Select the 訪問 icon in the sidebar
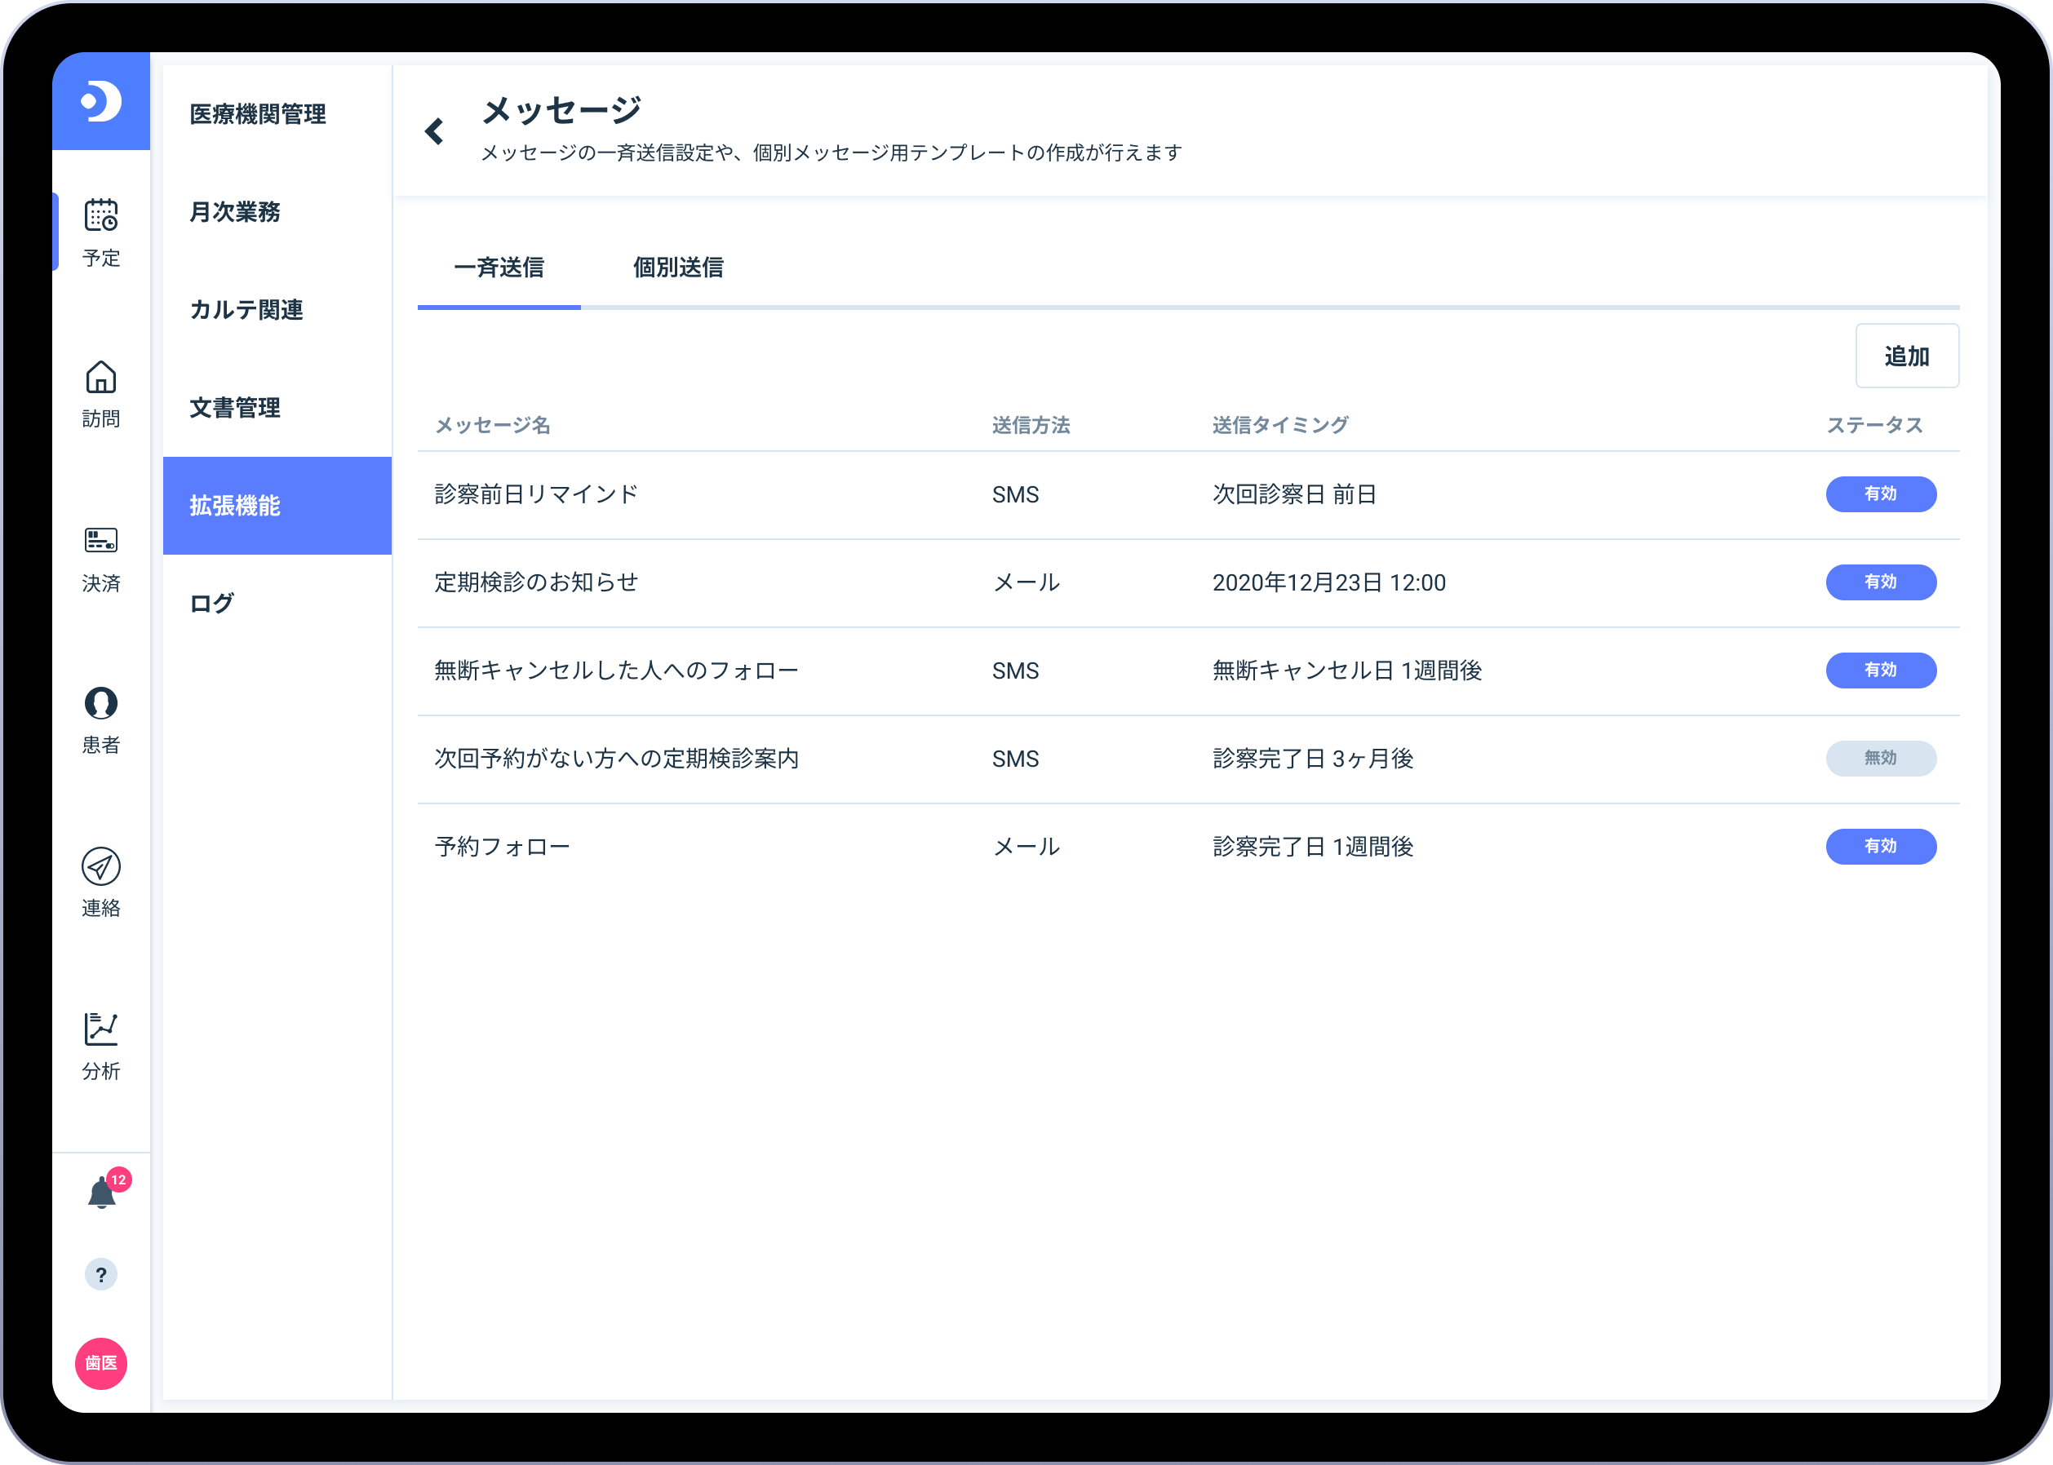The height and width of the screenshot is (1465, 2053). coord(101,392)
